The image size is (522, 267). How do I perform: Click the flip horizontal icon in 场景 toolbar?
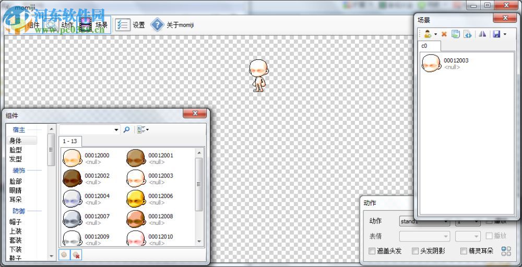click(x=482, y=34)
